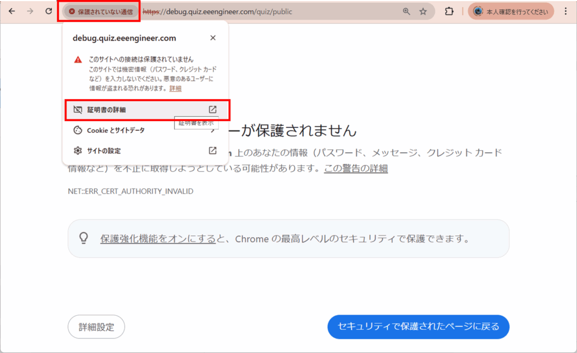Bookmark this page with the star icon

tap(423, 11)
